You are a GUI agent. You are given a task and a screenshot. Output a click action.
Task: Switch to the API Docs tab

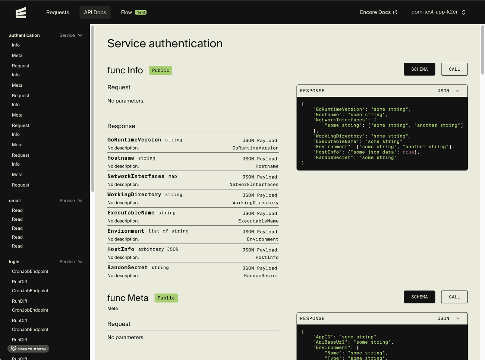pyautogui.click(x=95, y=12)
